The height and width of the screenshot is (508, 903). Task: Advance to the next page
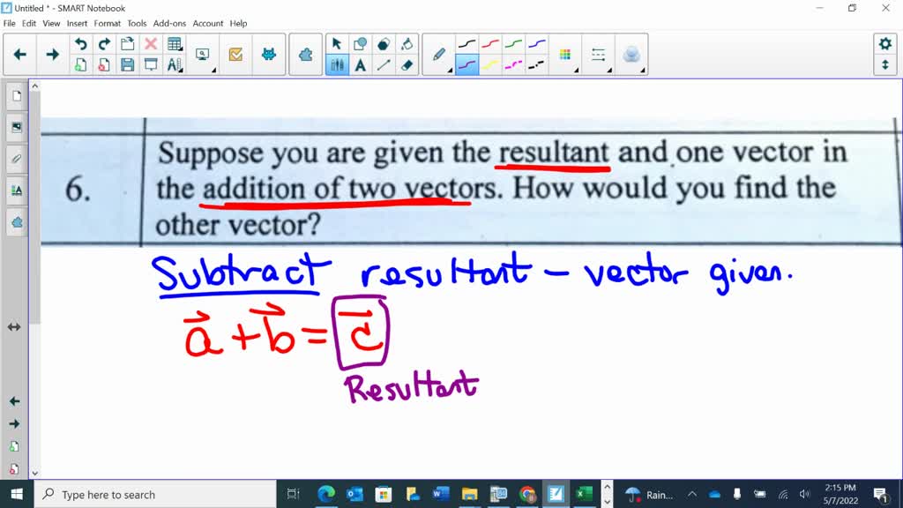pyautogui.click(x=52, y=54)
